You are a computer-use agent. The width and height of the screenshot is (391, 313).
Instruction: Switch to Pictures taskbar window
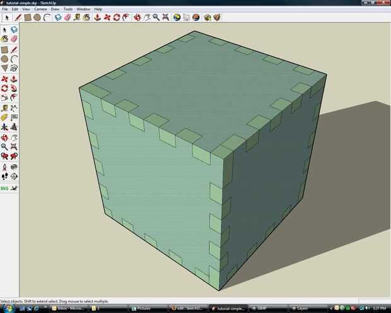coord(149,309)
